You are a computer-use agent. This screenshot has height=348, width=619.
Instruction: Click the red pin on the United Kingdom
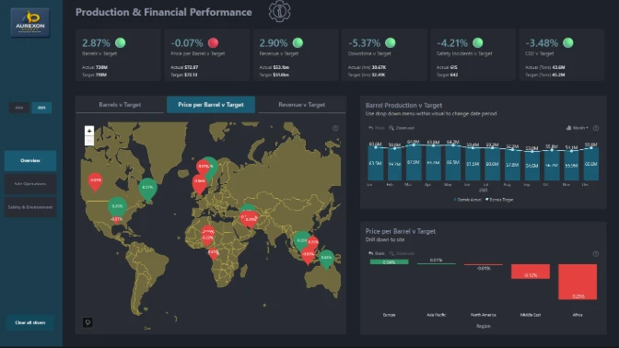click(199, 184)
